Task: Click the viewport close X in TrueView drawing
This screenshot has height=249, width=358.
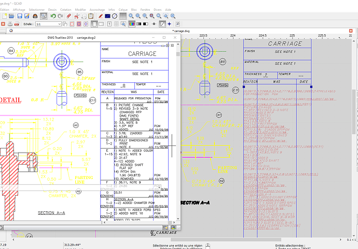Action: pyautogui.click(x=172, y=46)
